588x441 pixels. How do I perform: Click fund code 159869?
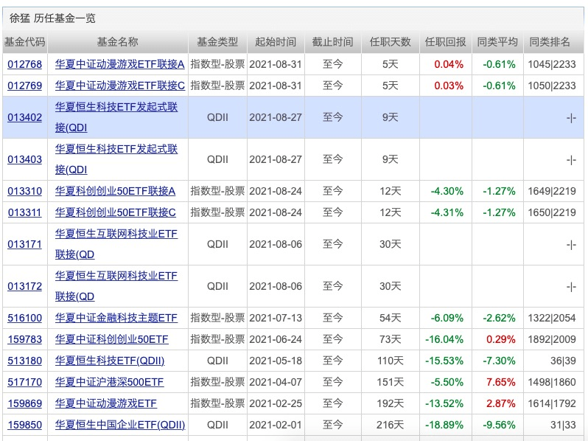tap(24, 403)
